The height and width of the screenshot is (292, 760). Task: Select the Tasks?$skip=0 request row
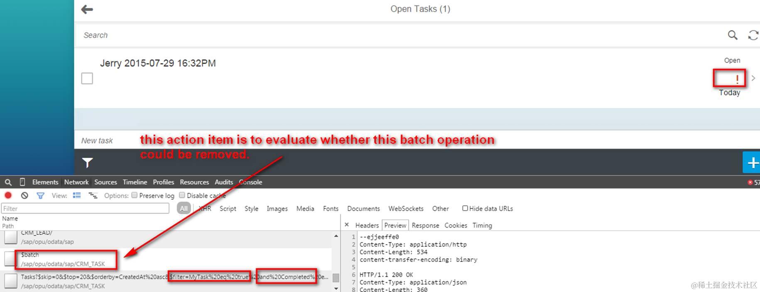(x=166, y=281)
